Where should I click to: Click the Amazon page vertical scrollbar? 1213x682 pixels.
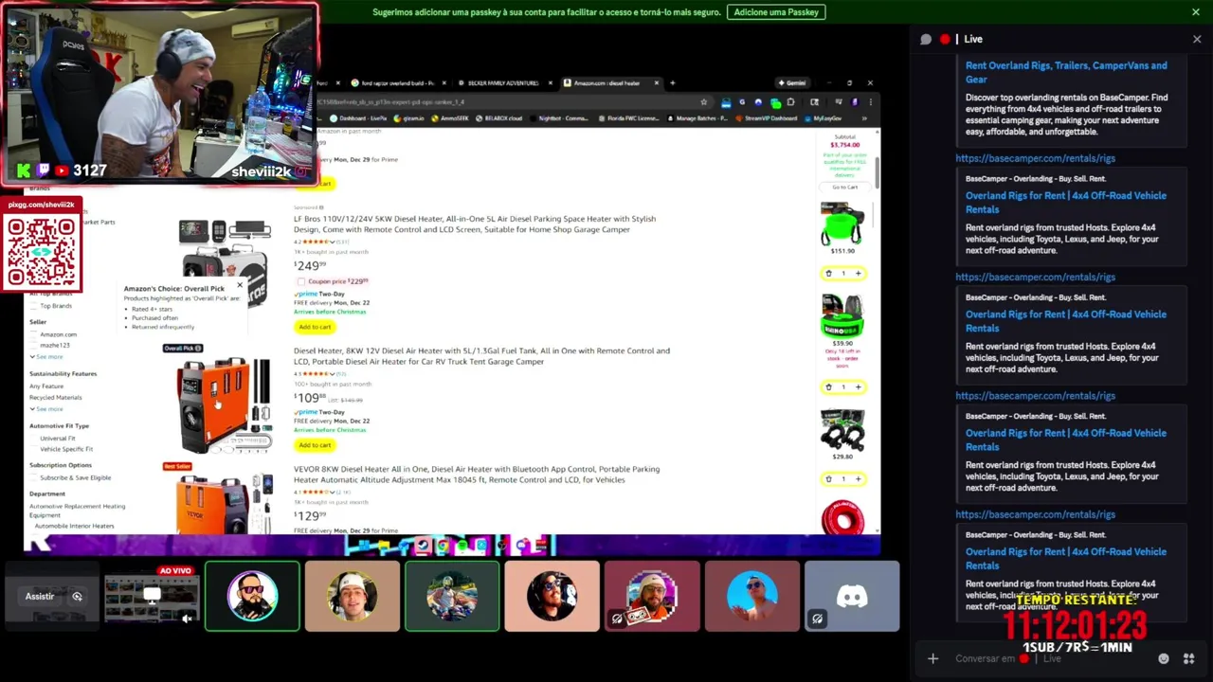coord(877,172)
